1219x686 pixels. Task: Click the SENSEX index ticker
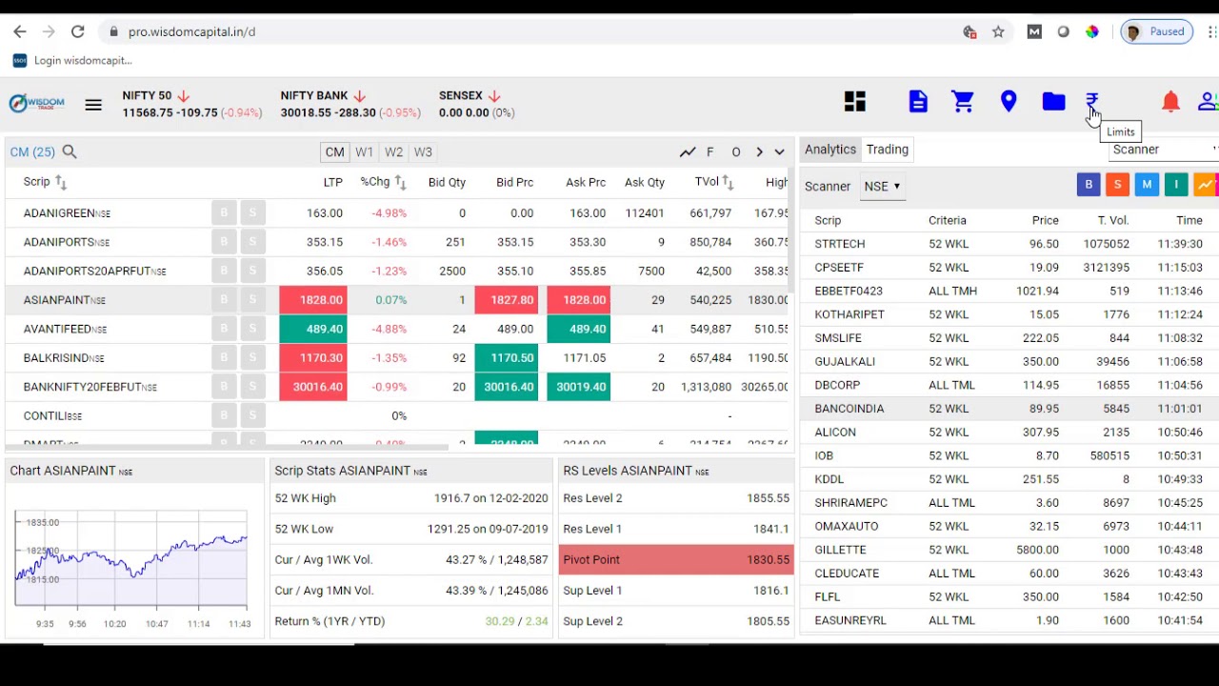tap(476, 104)
